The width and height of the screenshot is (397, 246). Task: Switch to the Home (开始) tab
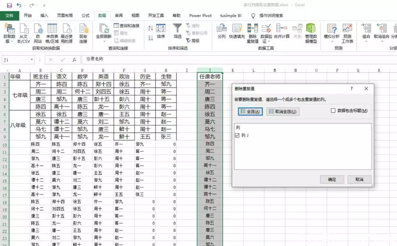[28, 16]
